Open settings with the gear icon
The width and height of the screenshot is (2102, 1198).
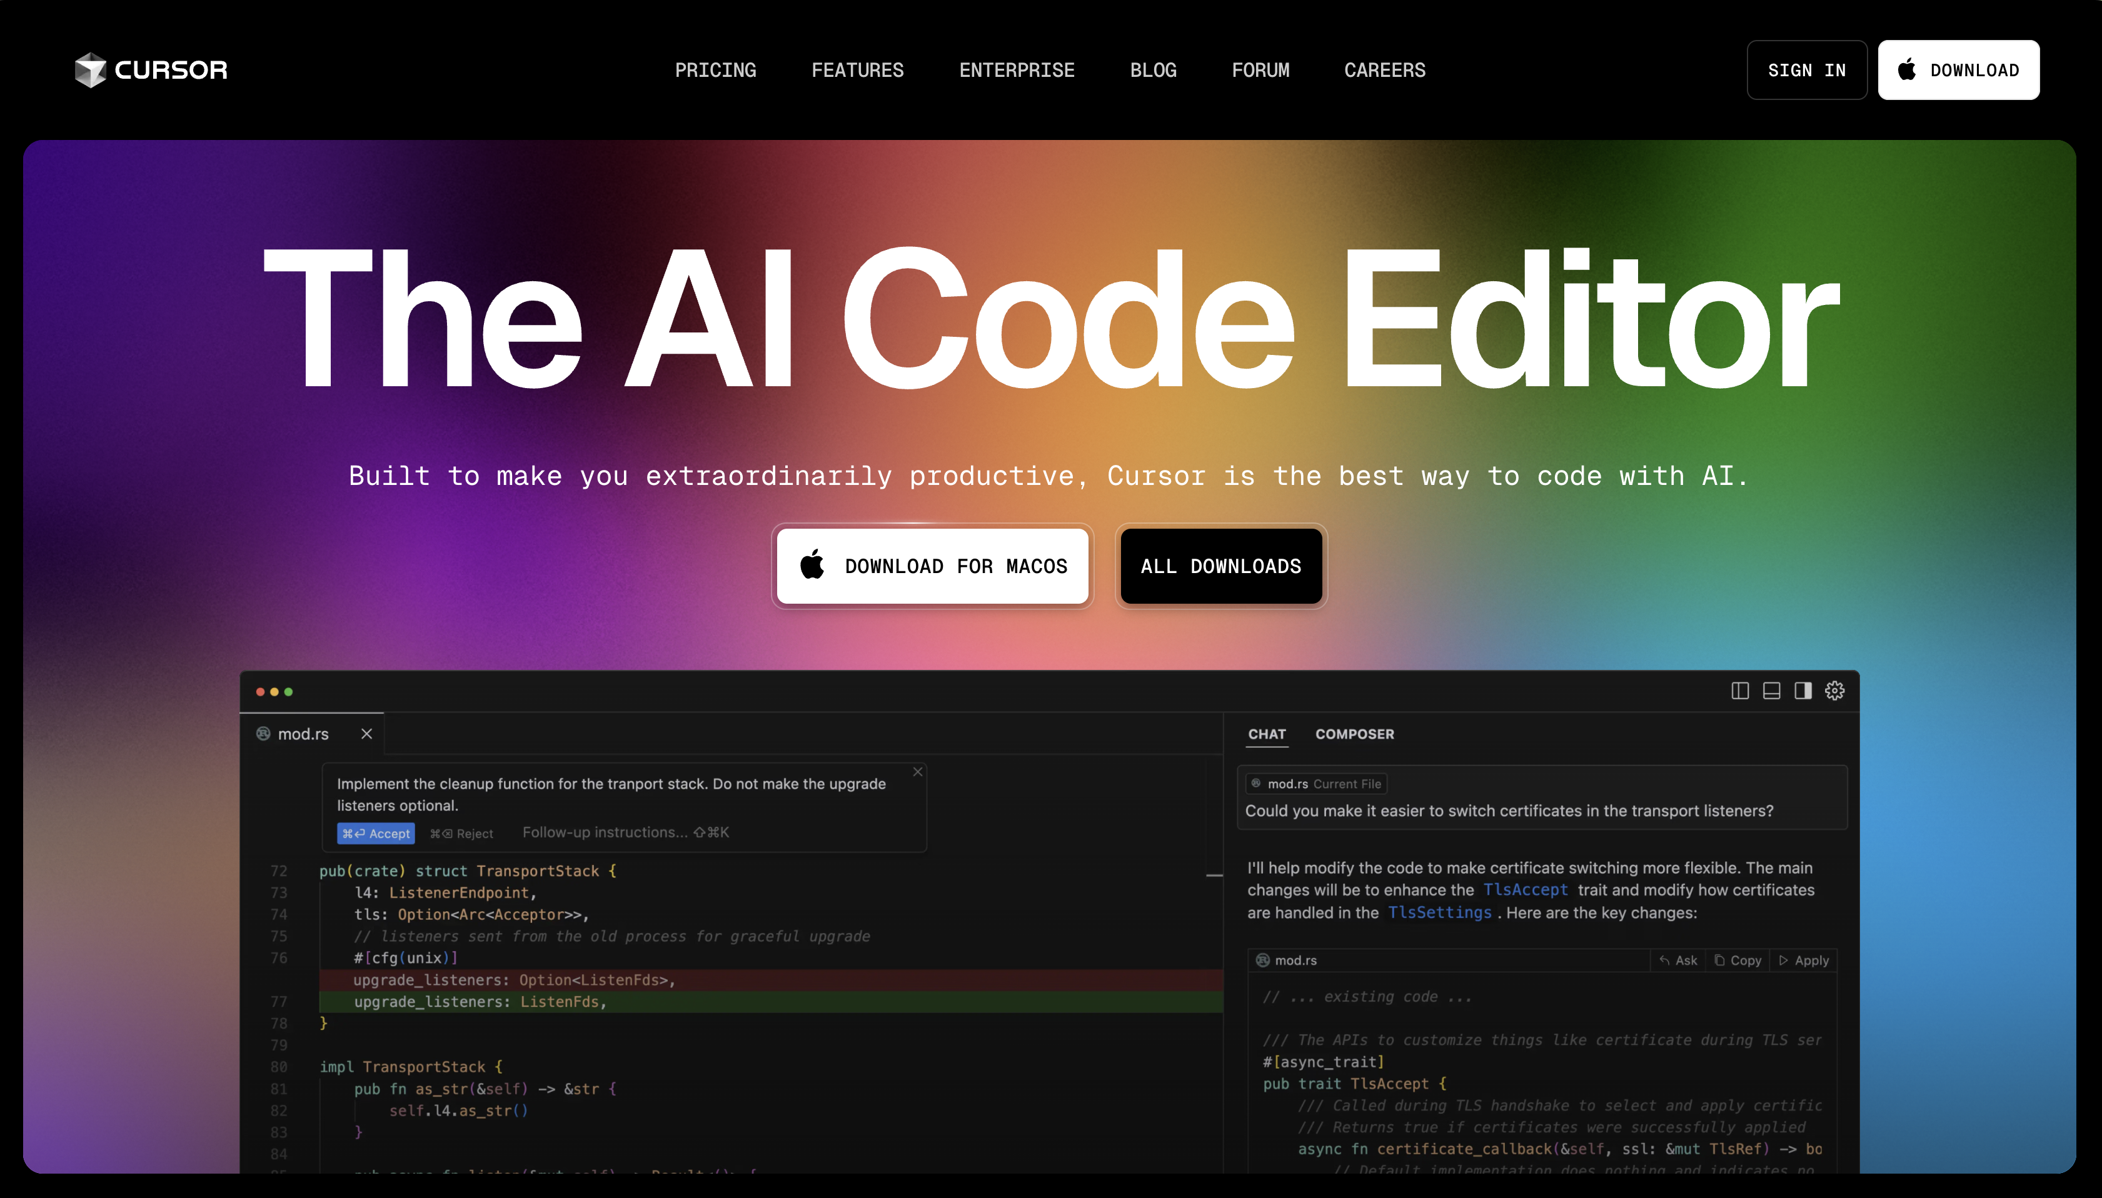pos(1834,691)
